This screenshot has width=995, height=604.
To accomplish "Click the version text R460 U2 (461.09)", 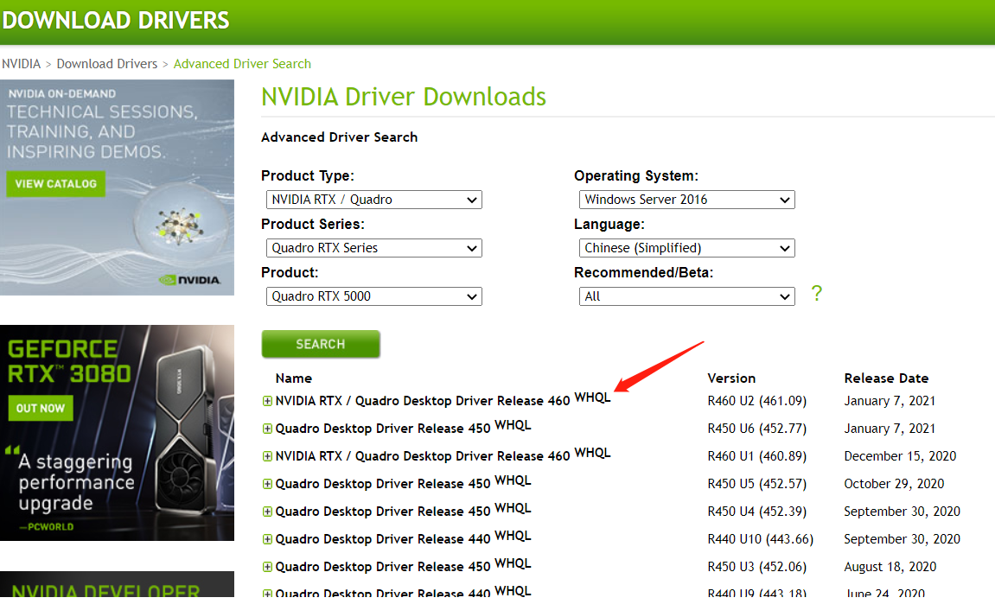I will [757, 401].
